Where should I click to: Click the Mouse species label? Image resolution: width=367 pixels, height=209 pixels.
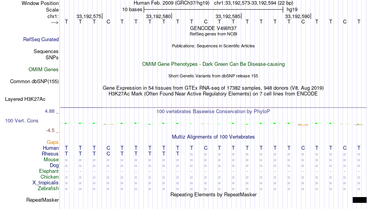tap(51, 160)
